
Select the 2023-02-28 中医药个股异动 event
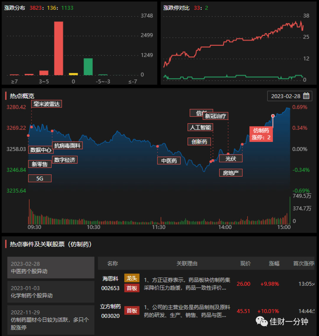click(51, 267)
